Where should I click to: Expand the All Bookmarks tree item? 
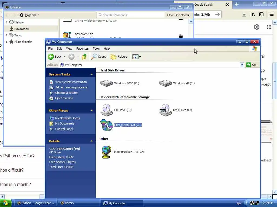7,42
